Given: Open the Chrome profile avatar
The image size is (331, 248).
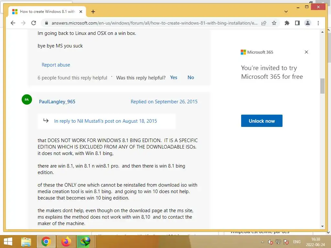Looking at the screenshot, I should [308, 23].
